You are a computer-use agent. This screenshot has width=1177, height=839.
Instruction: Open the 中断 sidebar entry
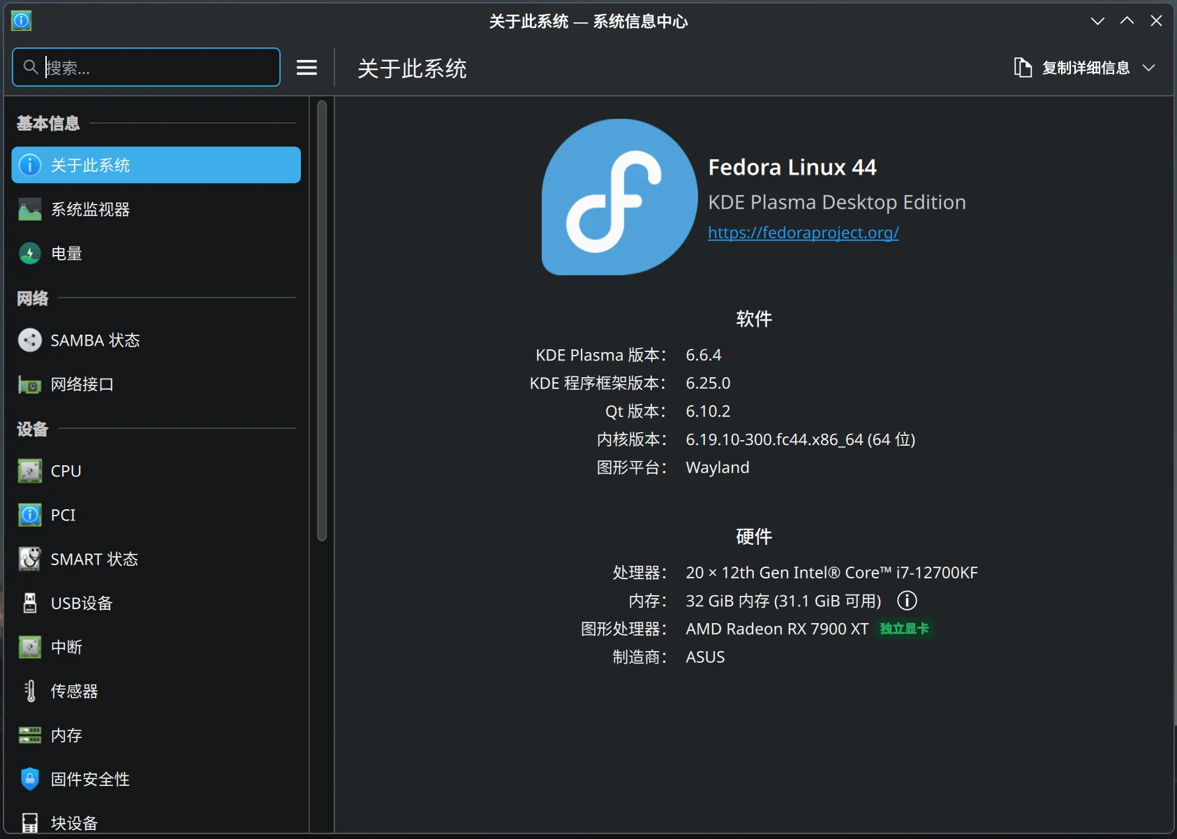pos(156,647)
